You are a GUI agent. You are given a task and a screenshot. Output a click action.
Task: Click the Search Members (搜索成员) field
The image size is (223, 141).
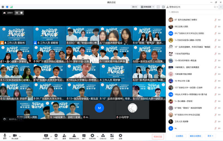pos(194,12)
